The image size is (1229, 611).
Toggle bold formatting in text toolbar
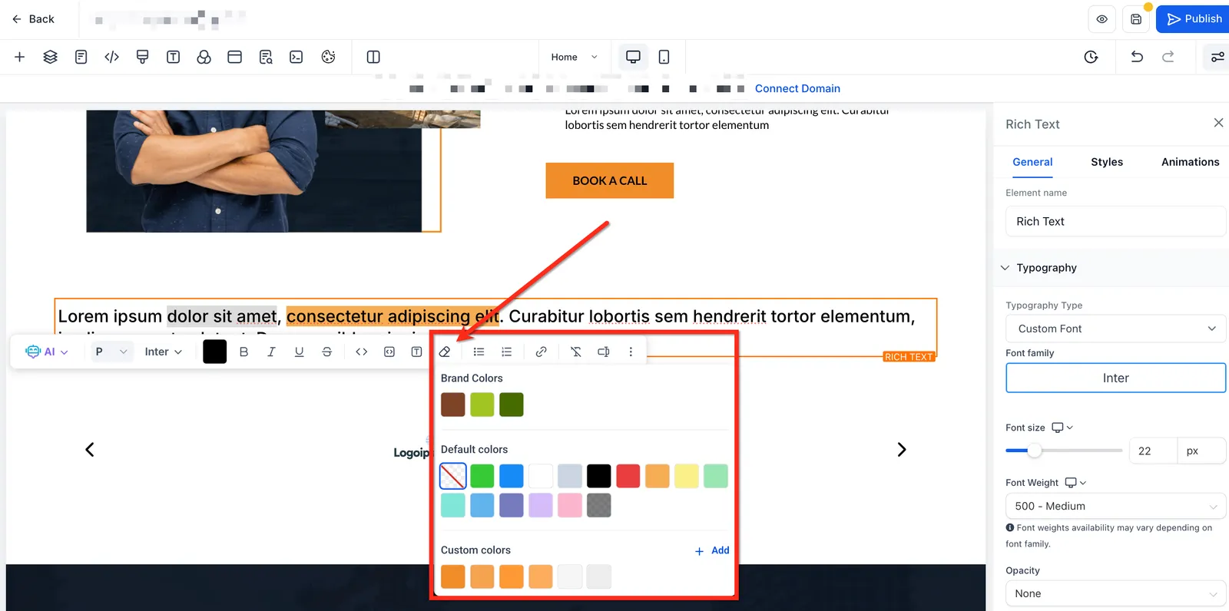tap(243, 352)
